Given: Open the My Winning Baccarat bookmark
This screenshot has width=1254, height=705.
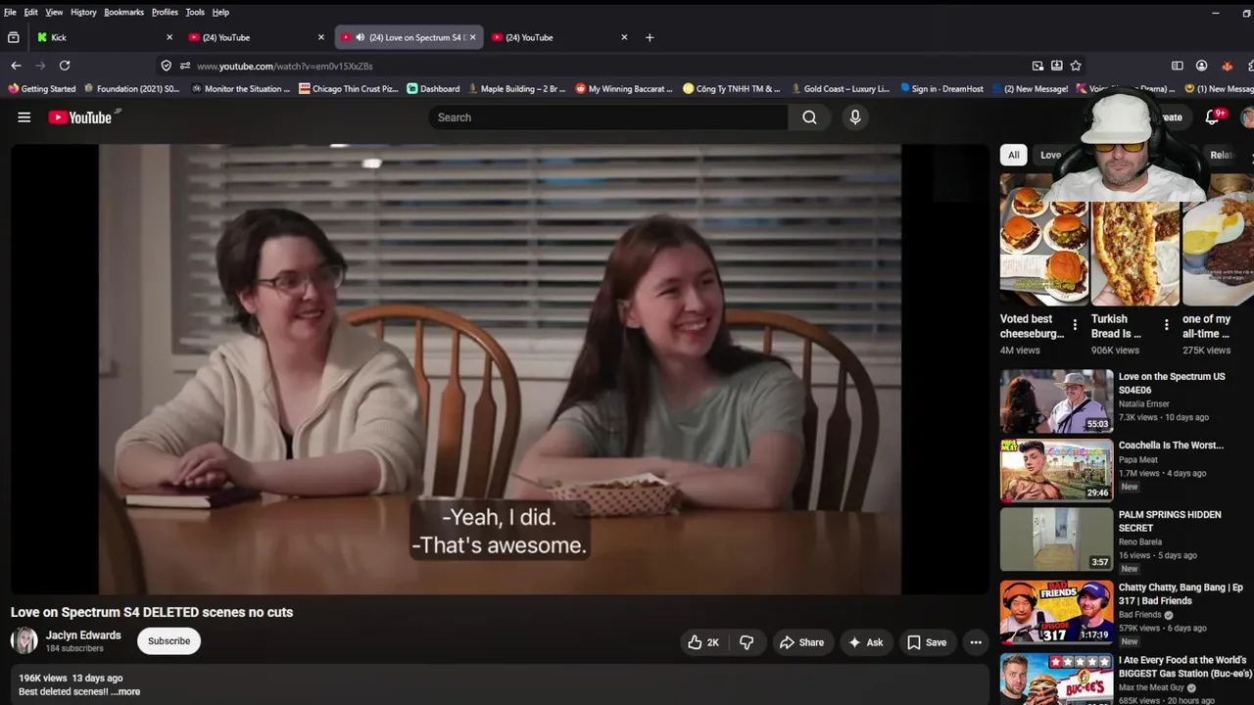Looking at the screenshot, I should click(624, 88).
